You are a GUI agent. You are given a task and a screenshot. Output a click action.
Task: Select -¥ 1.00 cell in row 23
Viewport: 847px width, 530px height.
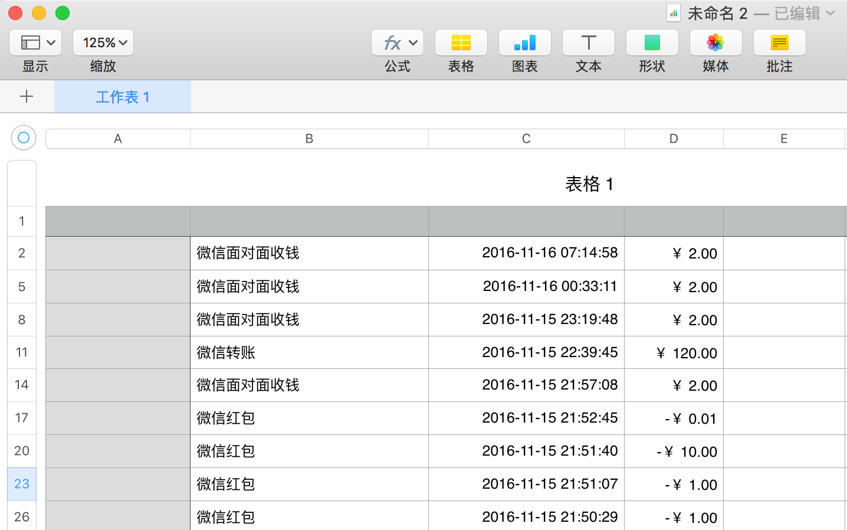tap(674, 484)
